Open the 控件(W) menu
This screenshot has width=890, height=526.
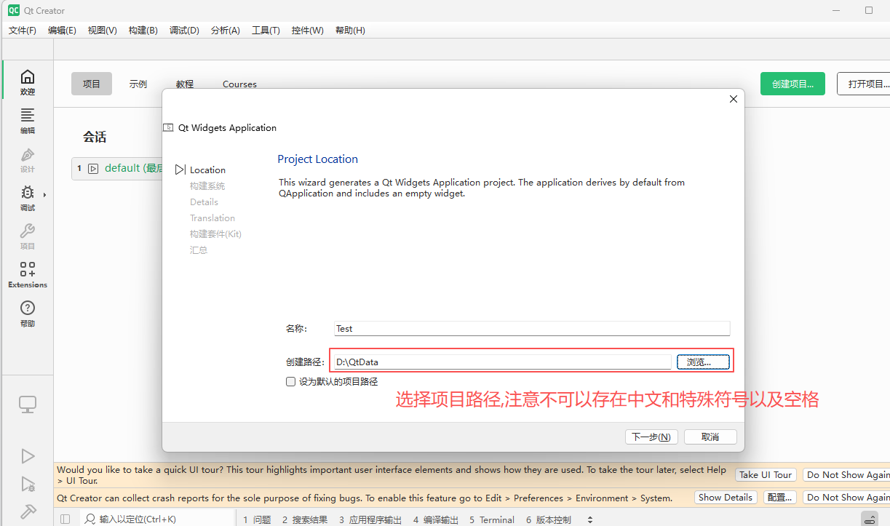tap(307, 30)
